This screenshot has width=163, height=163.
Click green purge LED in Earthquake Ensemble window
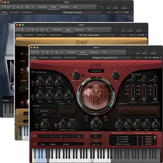coord(117,12)
